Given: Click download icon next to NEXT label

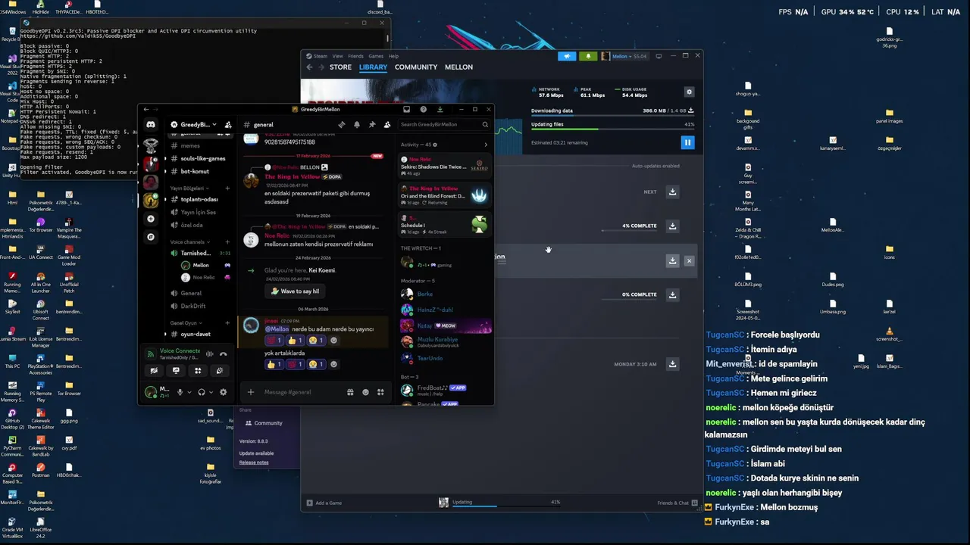Looking at the screenshot, I should [x=672, y=192].
